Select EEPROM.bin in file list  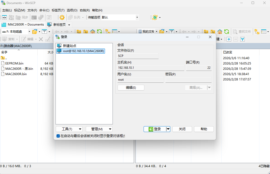(x=14, y=63)
